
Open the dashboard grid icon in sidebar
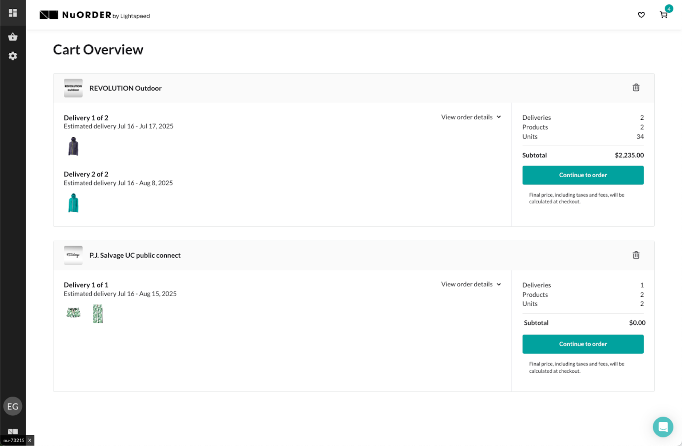point(13,13)
